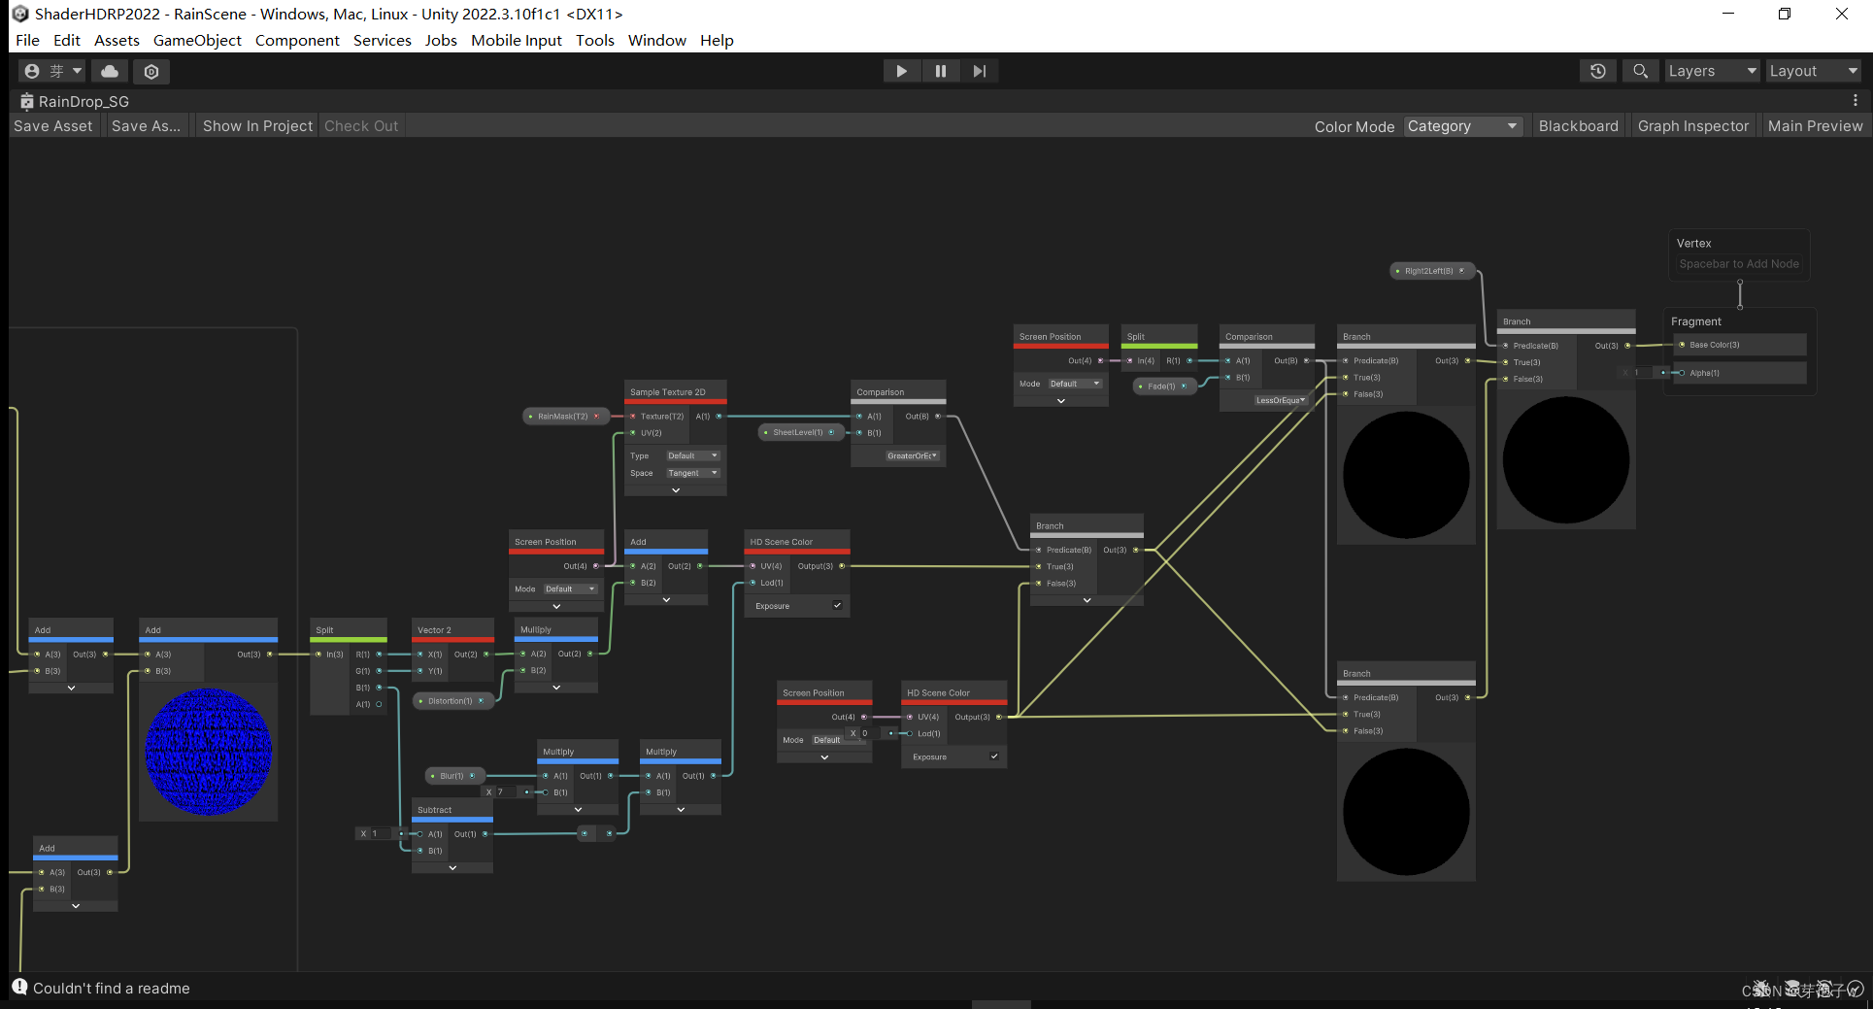The height and width of the screenshot is (1009, 1873).
Task: Open Sample Texture 2D Type dropdown
Action: [x=692, y=455]
